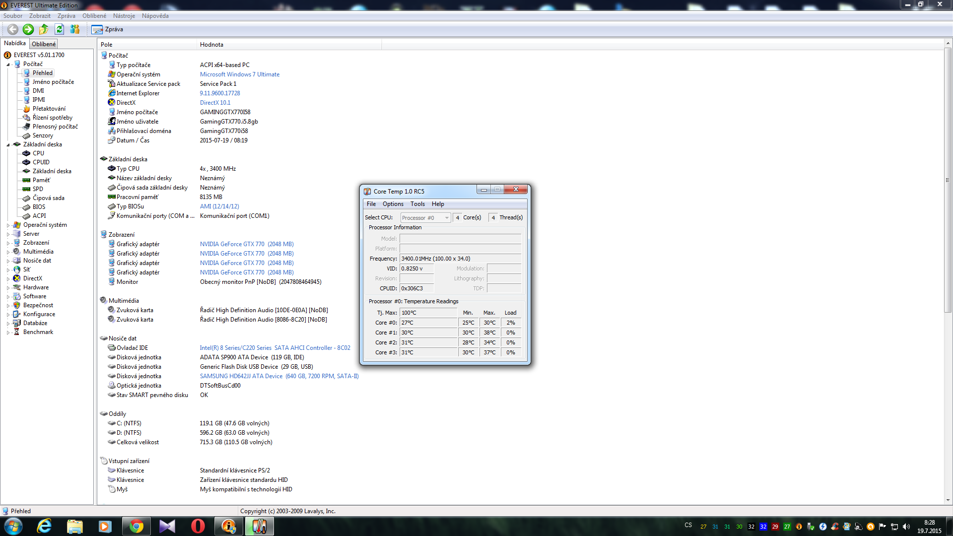Open Options menu in Core Temp
953x536 pixels.
coord(393,204)
